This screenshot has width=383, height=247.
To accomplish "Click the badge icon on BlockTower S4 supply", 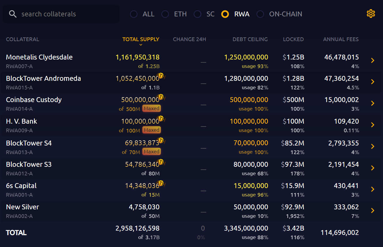I will [161, 140].
